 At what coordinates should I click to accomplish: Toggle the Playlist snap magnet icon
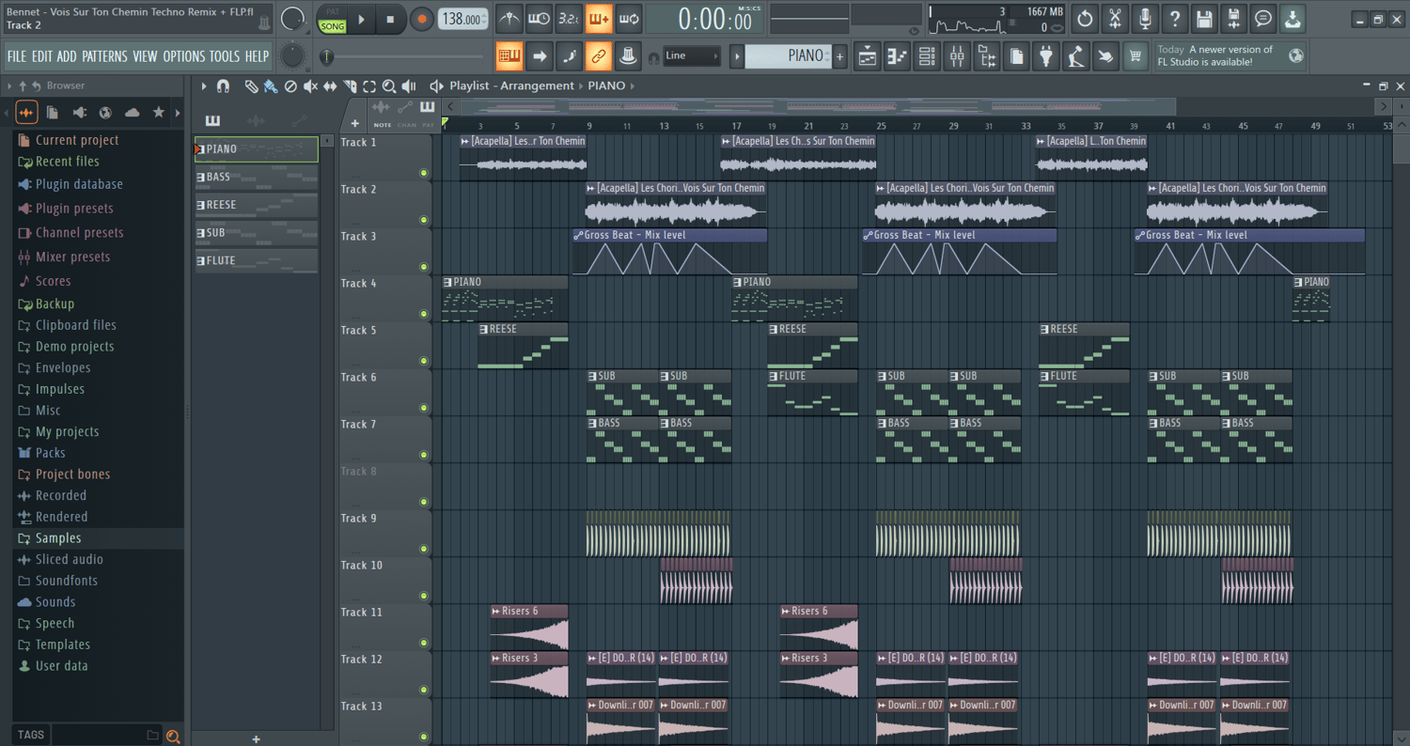(x=223, y=86)
